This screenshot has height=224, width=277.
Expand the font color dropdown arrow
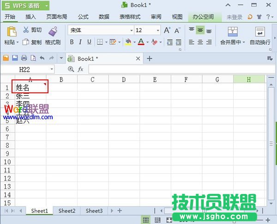[x=148, y=42]
